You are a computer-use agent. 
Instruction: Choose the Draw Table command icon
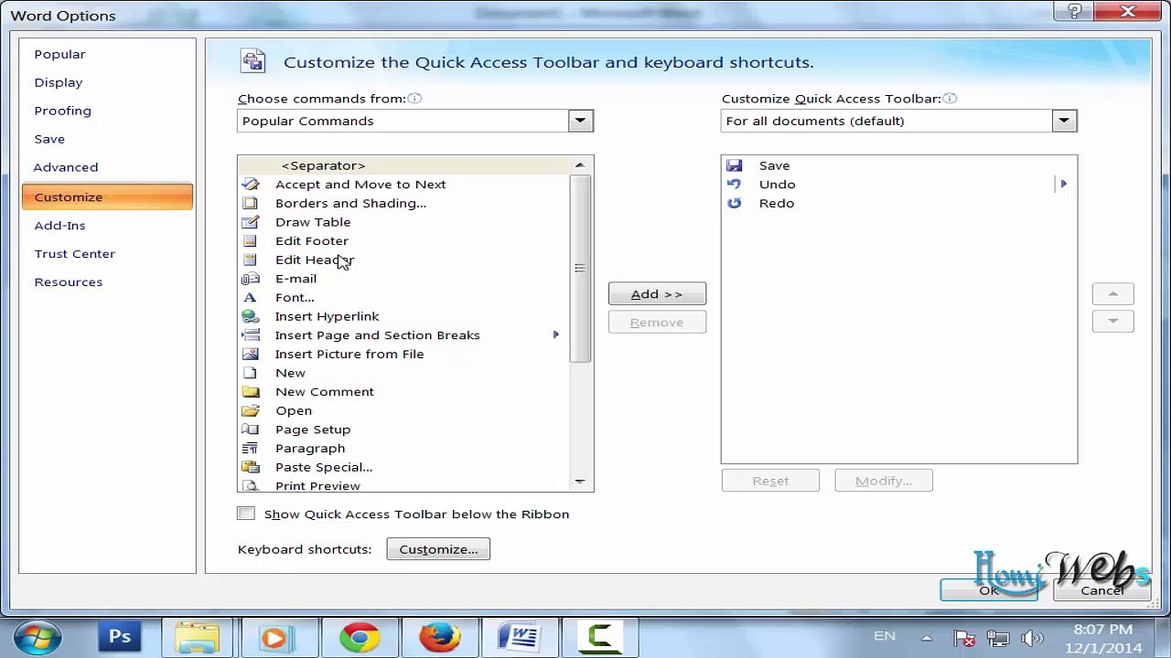(250, 222)
